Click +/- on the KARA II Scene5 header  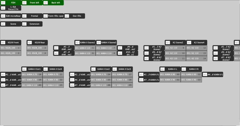coord(99,43)
